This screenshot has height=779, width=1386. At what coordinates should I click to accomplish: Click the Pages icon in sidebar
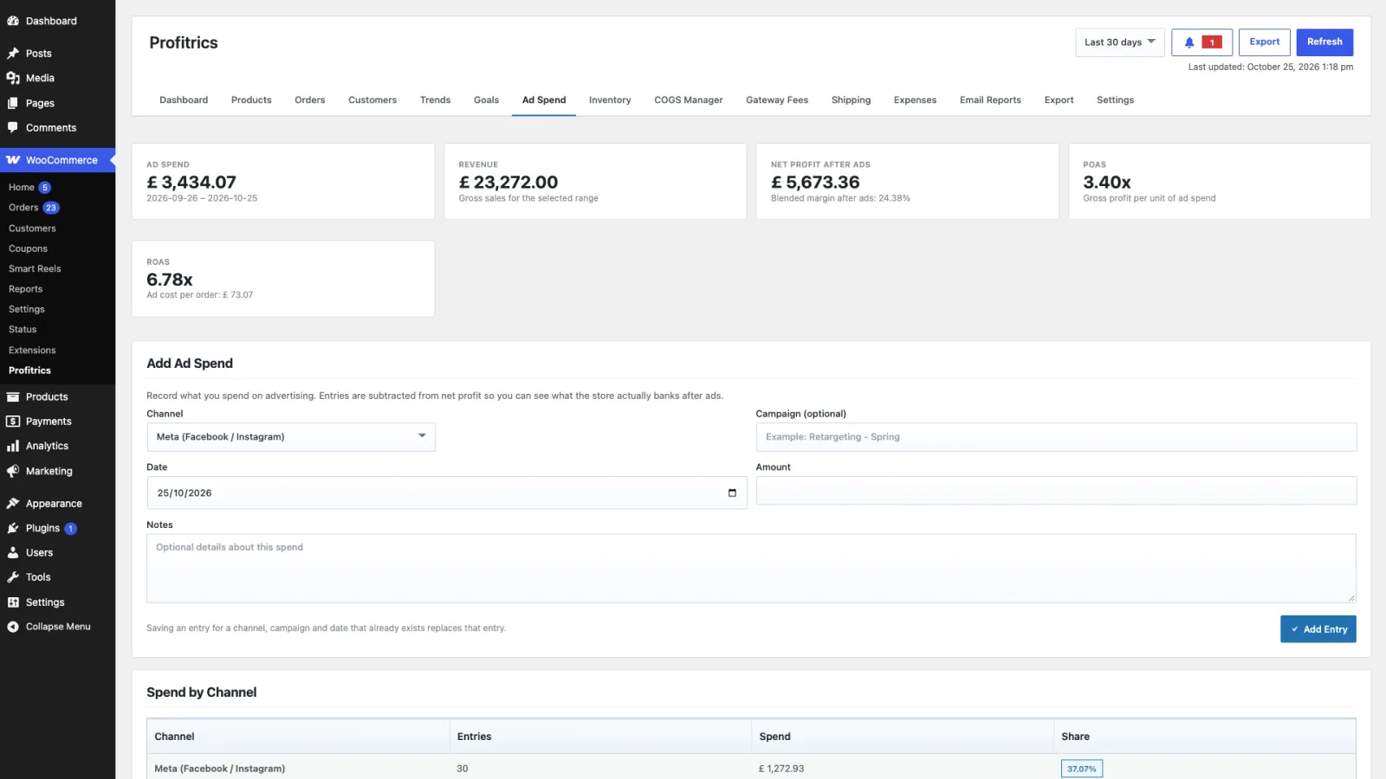point(13,103)
